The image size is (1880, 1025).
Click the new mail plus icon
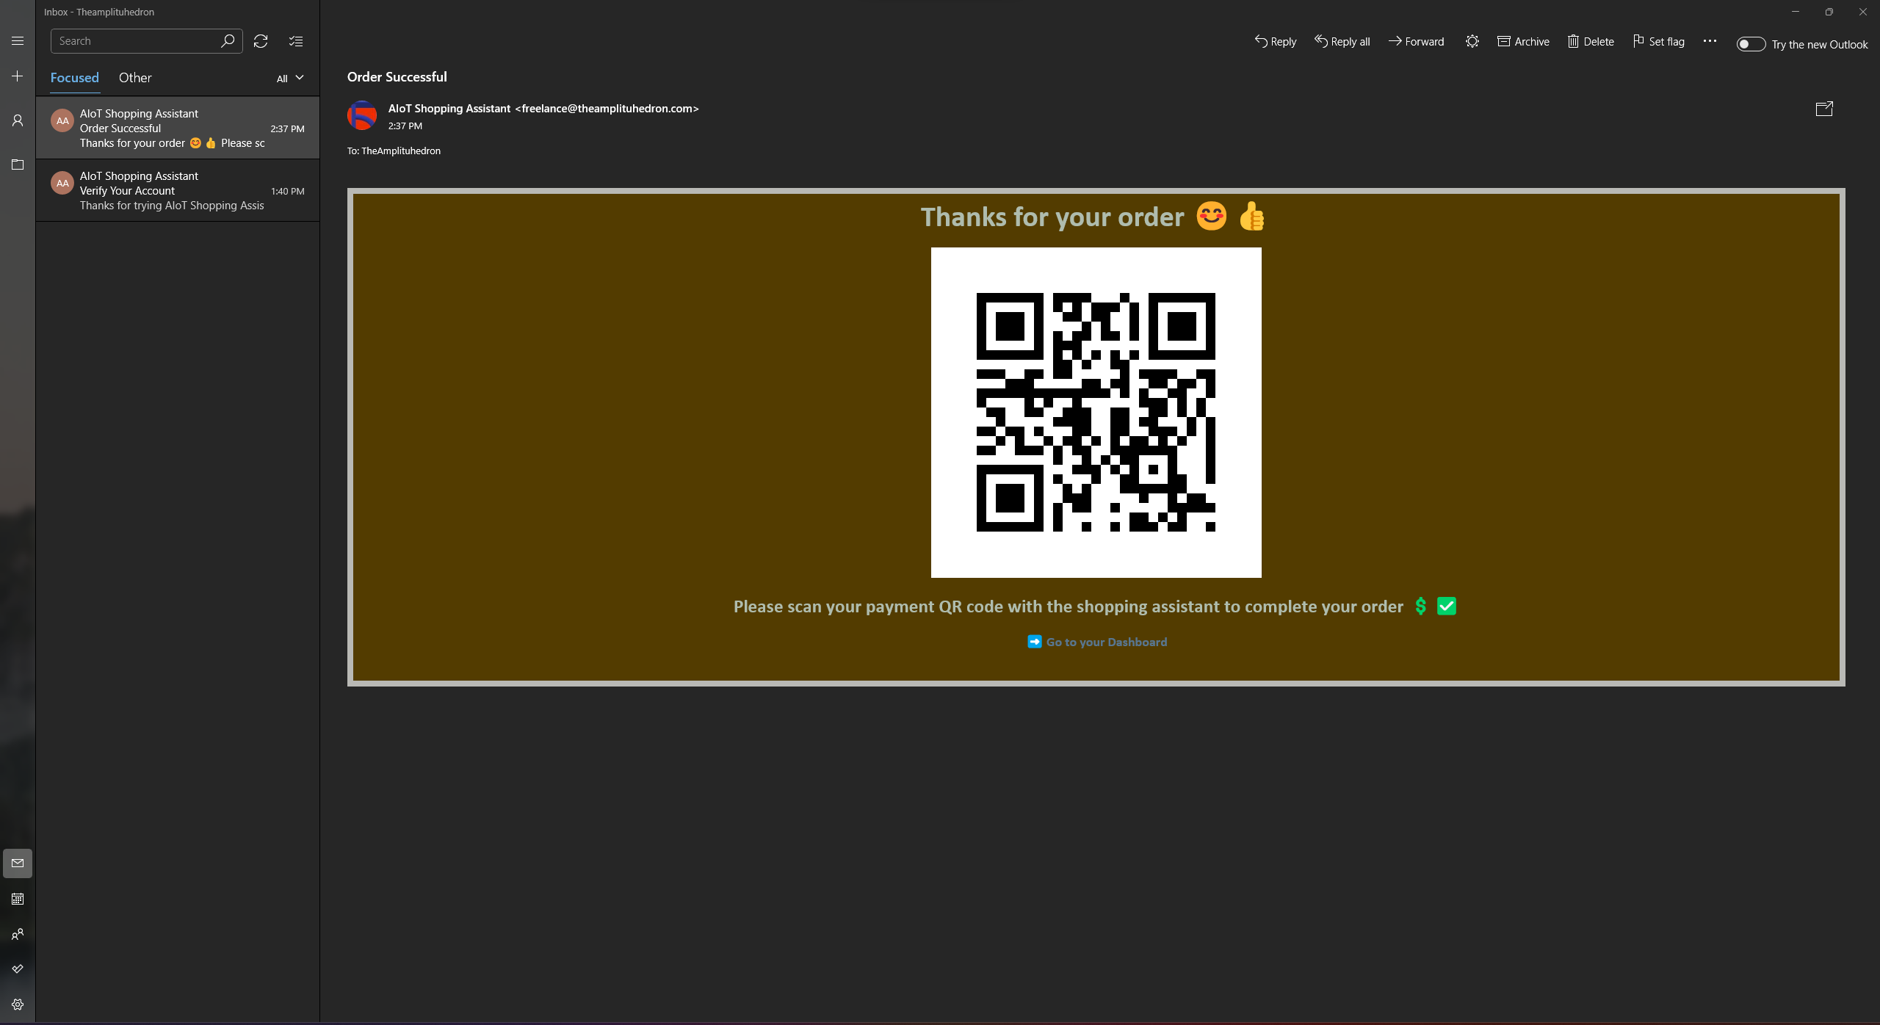pyautogui.click(x=18, y=76)
